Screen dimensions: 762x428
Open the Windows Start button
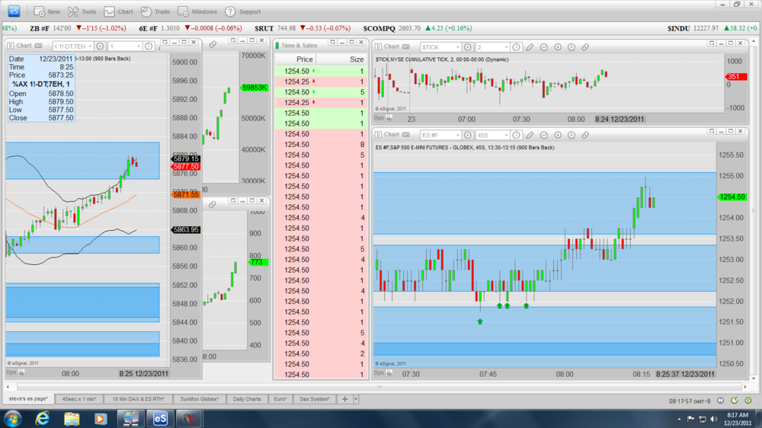click(x=12, y=418)
